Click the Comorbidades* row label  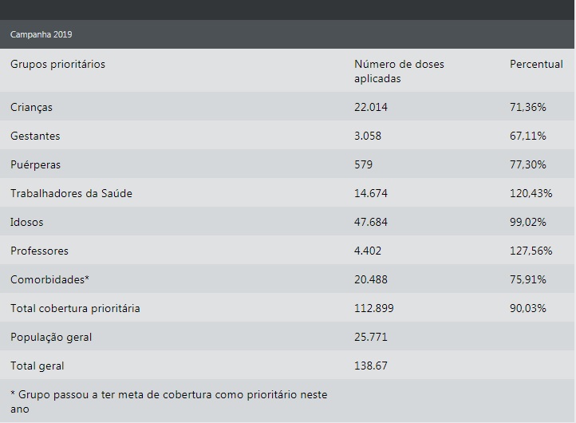pyautogui.click(x=49, y=279)
